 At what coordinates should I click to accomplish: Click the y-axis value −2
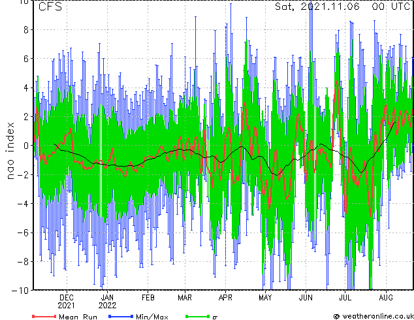23,174
